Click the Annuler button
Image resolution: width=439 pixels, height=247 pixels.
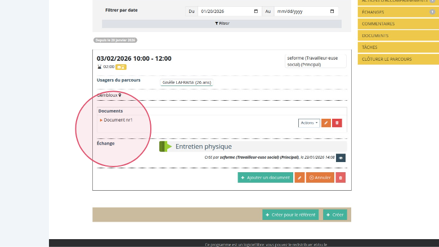[320, 178]
